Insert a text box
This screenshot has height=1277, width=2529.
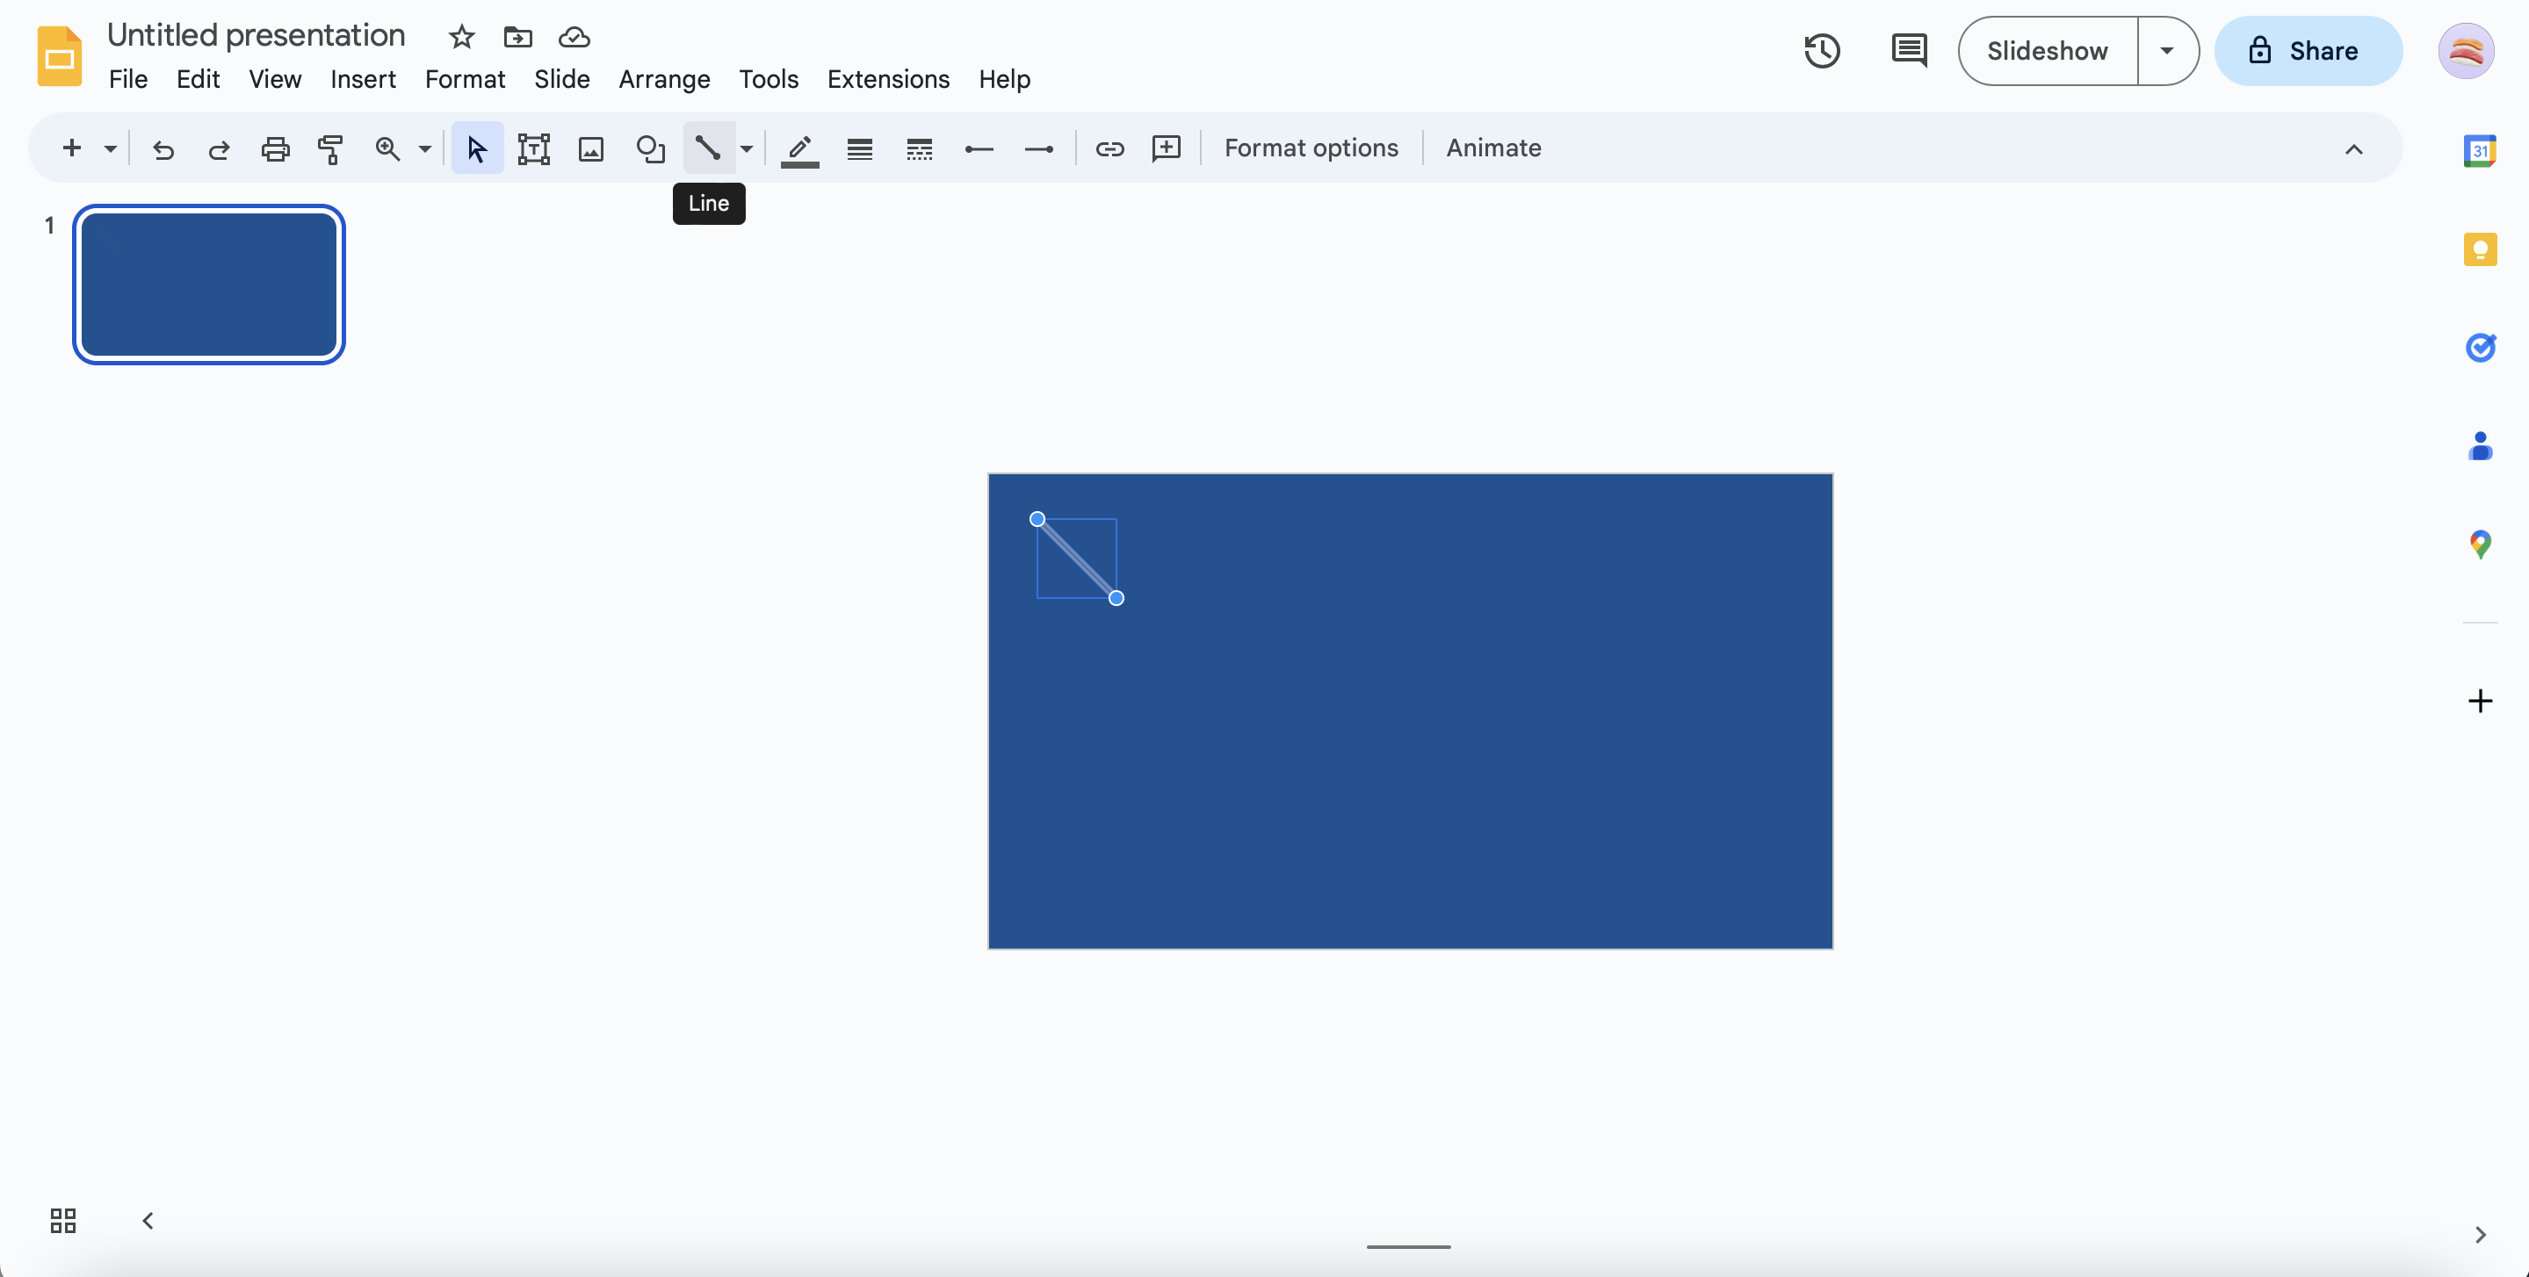click(533, 148)
